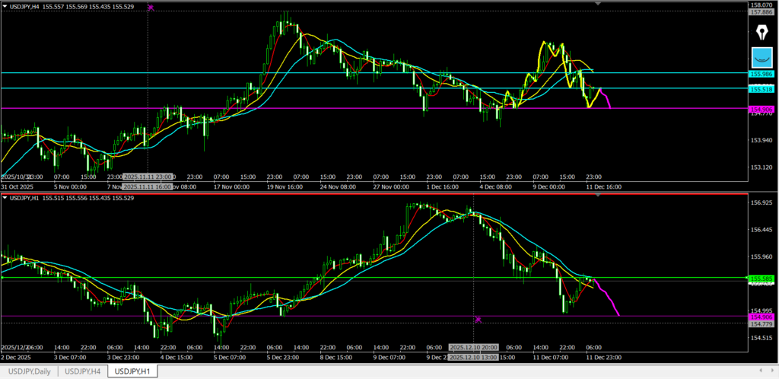Screen dimensions: 779x379
Task: Click the pen nib icon on H4 chart
Action: click(762, 33)
